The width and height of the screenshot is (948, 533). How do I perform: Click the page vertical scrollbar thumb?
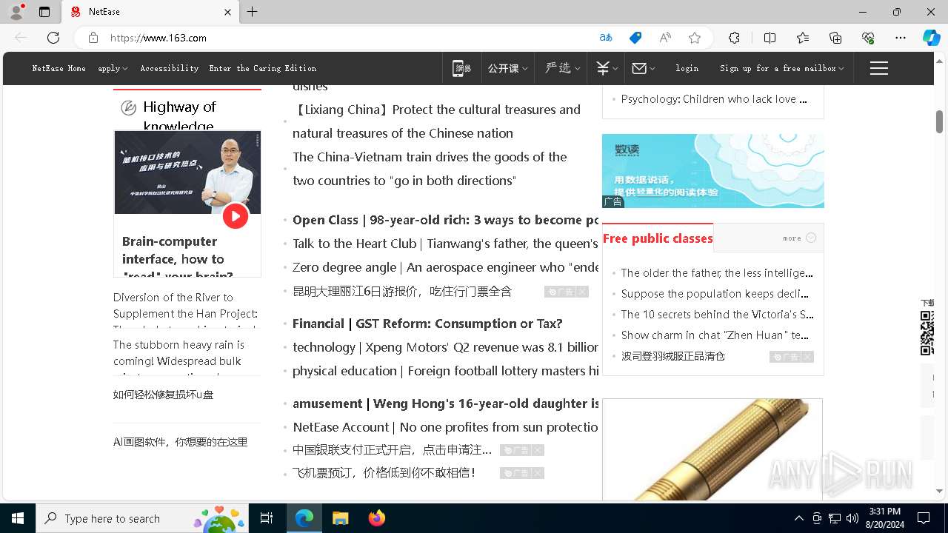click(x=939, y=121)
